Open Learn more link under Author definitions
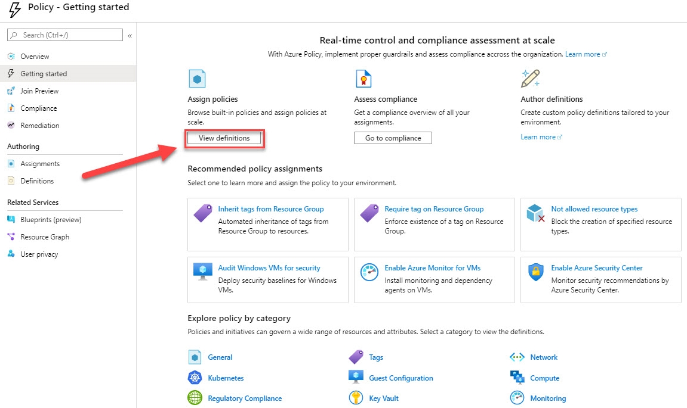Viewport: 687px width, 408px height. (541, 137)
